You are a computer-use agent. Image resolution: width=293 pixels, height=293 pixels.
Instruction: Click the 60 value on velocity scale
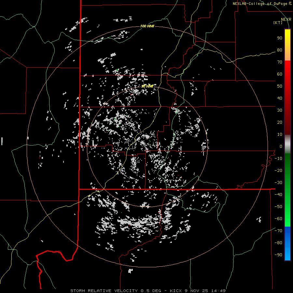(280, 74)
